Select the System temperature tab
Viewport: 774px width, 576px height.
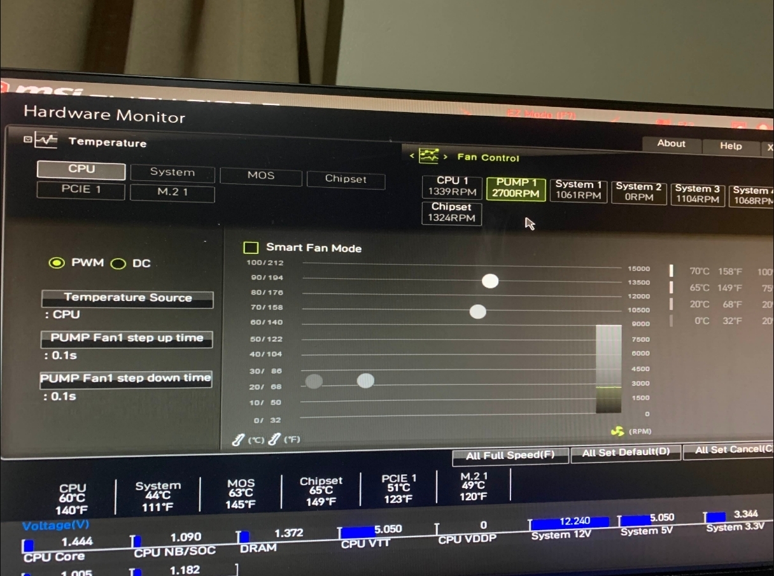[172, 172]
